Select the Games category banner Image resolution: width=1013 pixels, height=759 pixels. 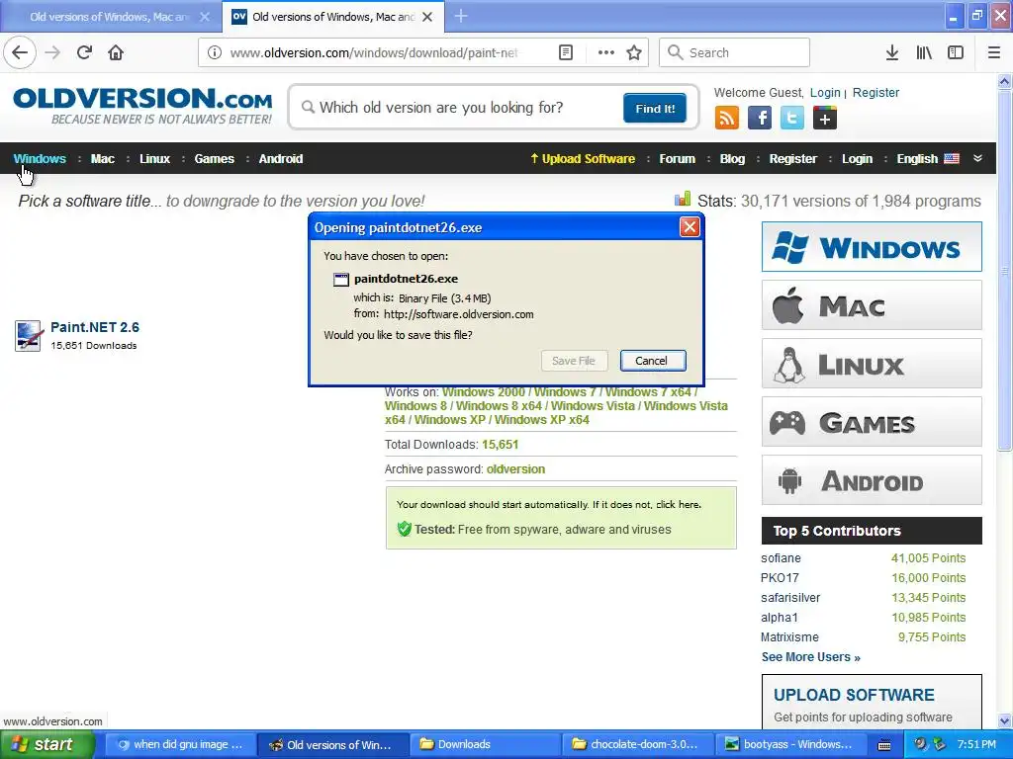coord(872,422)
